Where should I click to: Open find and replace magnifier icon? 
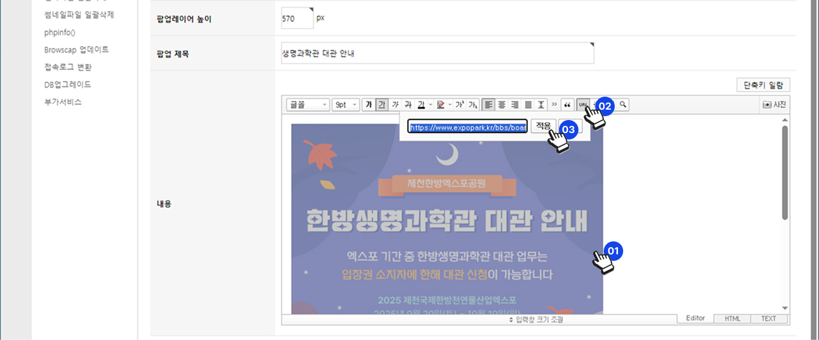(623, 104)
